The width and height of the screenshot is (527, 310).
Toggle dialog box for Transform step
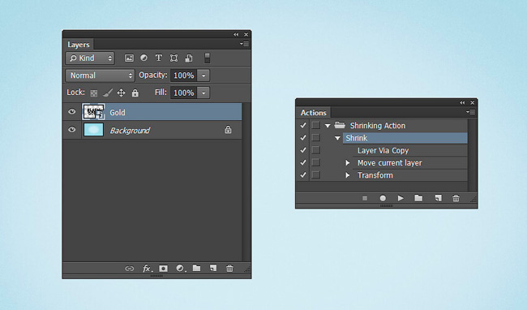pos(315,175)
